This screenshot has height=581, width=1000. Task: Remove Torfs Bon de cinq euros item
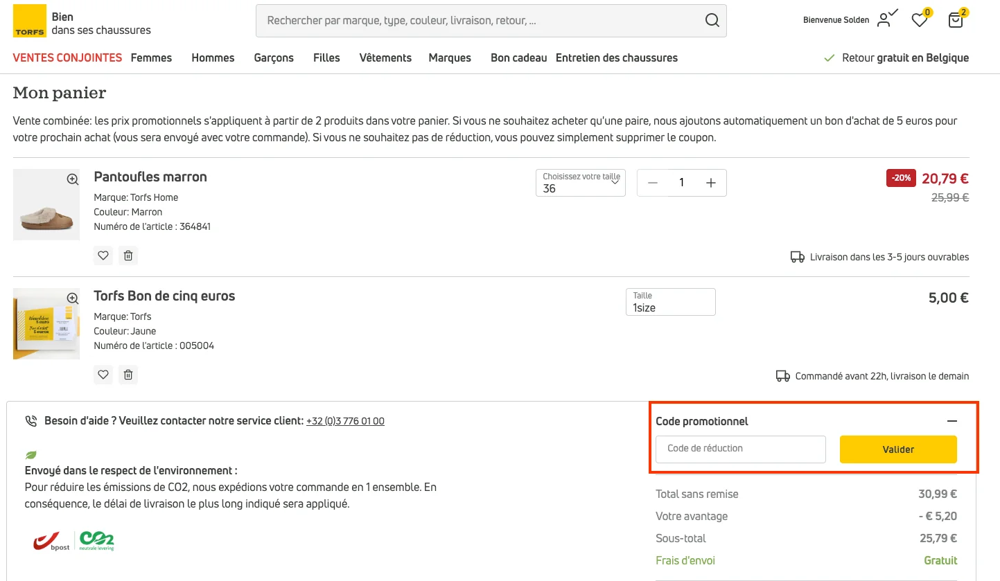click(x=128, y=375)
